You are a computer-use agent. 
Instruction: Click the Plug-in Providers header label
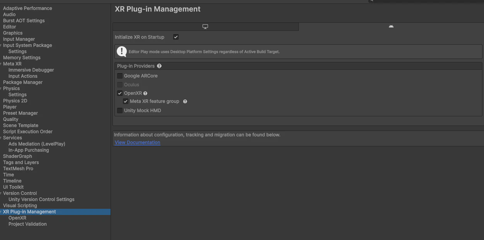[x=136, y=66]
